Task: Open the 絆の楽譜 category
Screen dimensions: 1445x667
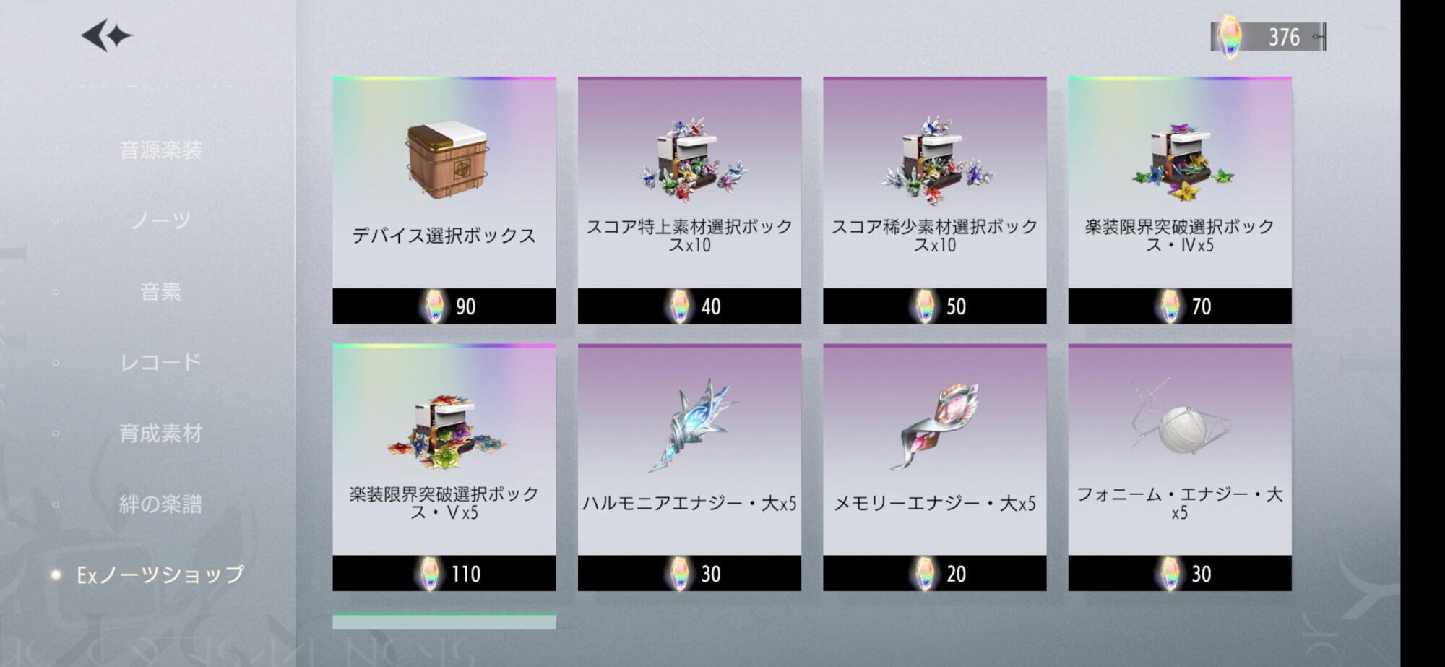Action: [x=160, y=504]
